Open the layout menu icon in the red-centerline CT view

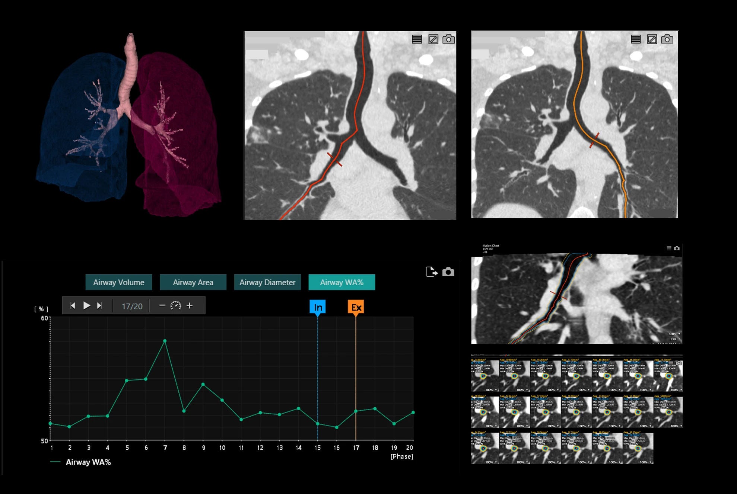point(417,39)
